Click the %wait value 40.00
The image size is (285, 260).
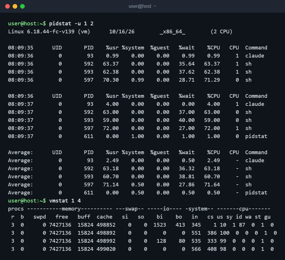[x=187, y=120]
